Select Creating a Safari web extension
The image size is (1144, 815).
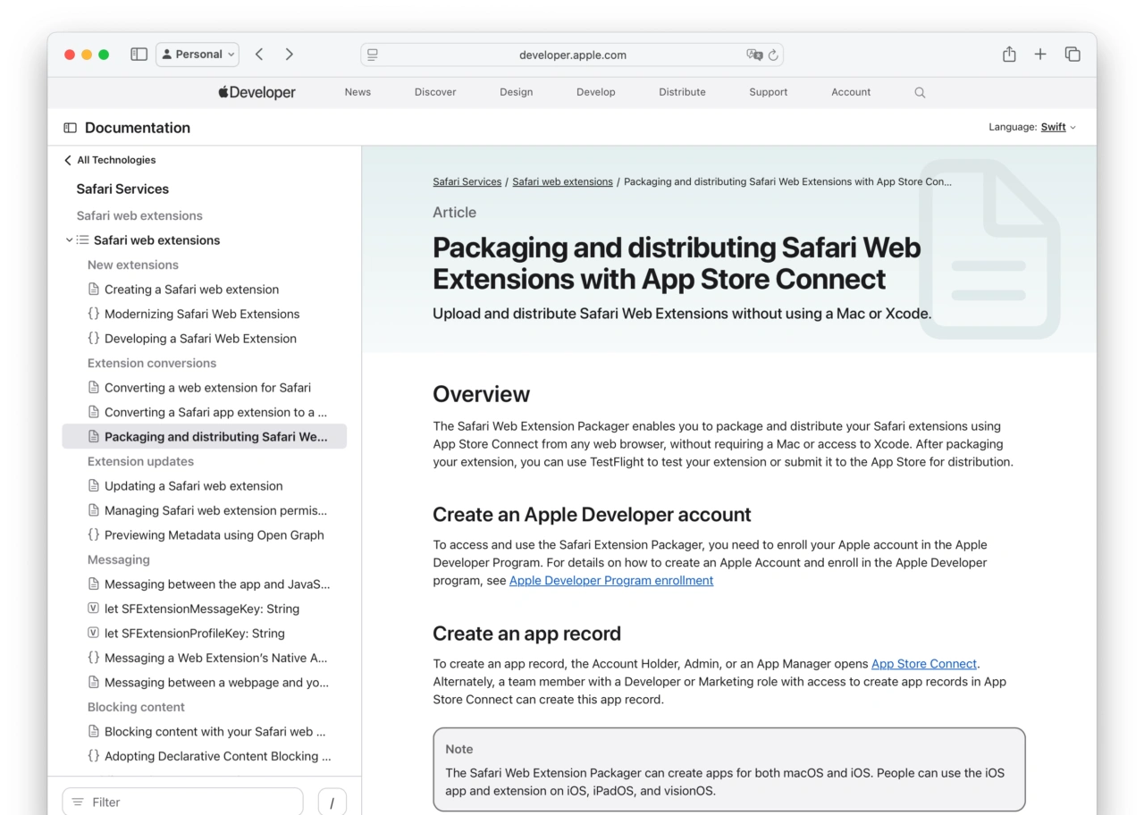[x=191, y=290]
